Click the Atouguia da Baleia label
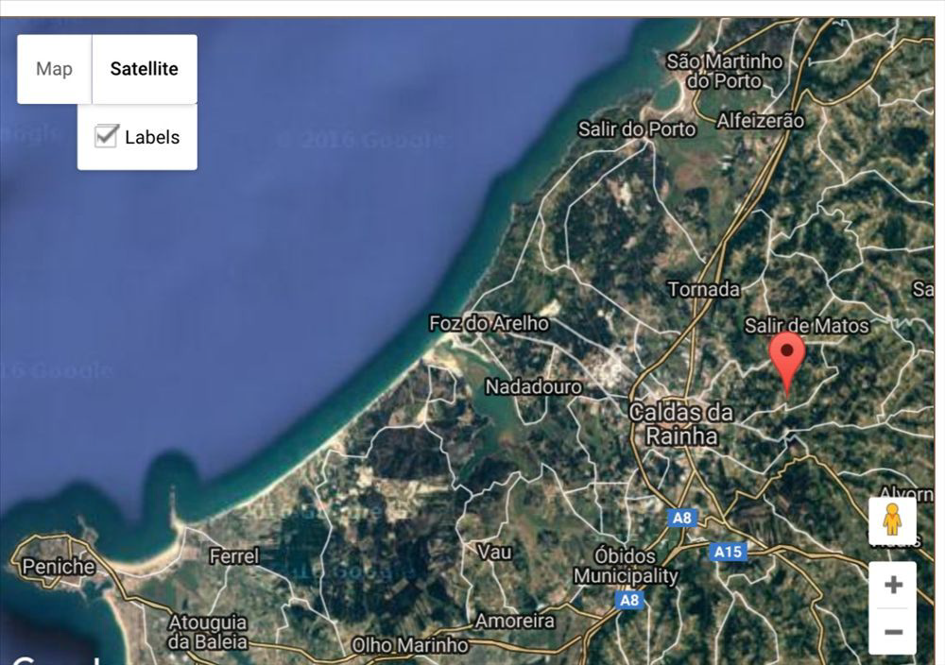Image resolution: width=945 pixels, height=665 pixels. pos(207,632)
